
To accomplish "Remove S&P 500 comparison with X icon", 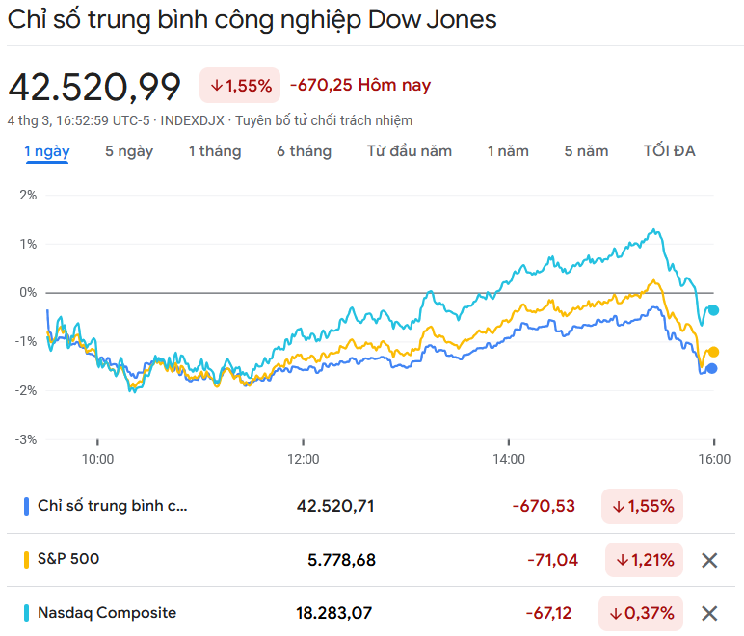I will 710,560.
